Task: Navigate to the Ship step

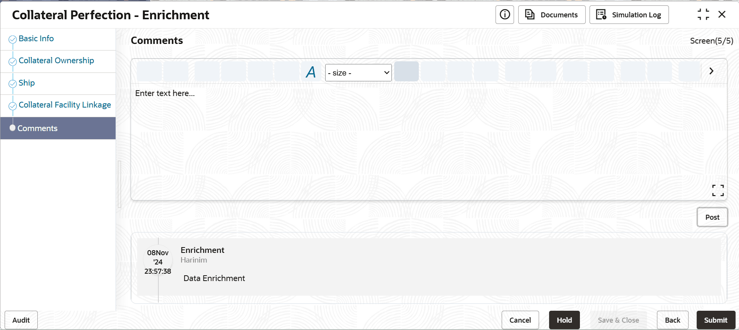Action: 27,83
